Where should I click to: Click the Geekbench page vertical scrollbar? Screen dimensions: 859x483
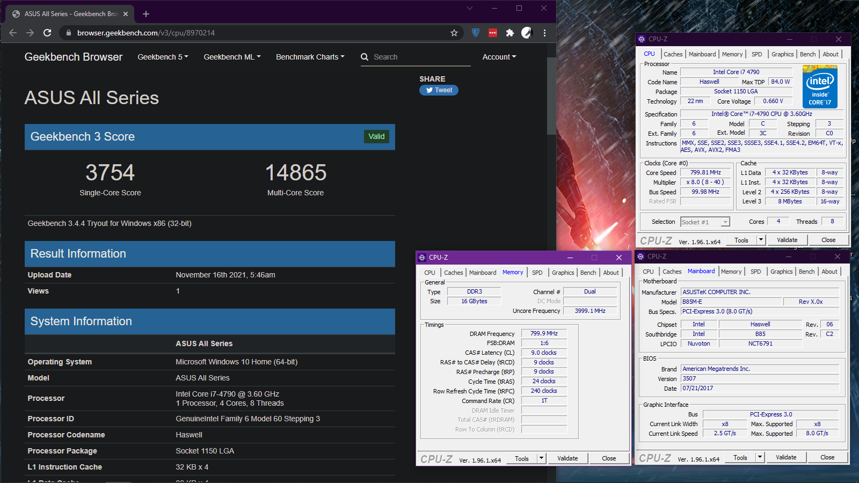pyautogui.click(x=551, y=96)
